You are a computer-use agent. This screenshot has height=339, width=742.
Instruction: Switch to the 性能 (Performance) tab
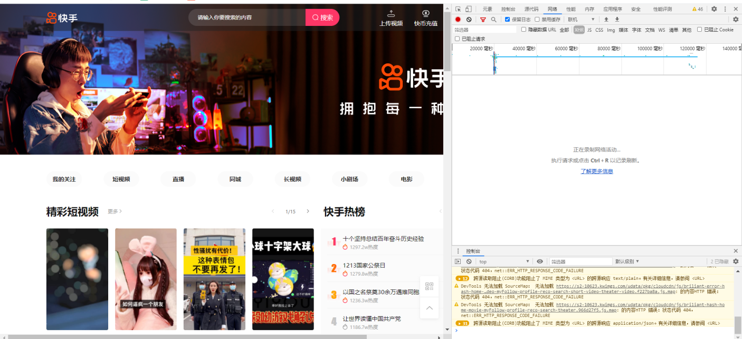[x=571, y=9]
